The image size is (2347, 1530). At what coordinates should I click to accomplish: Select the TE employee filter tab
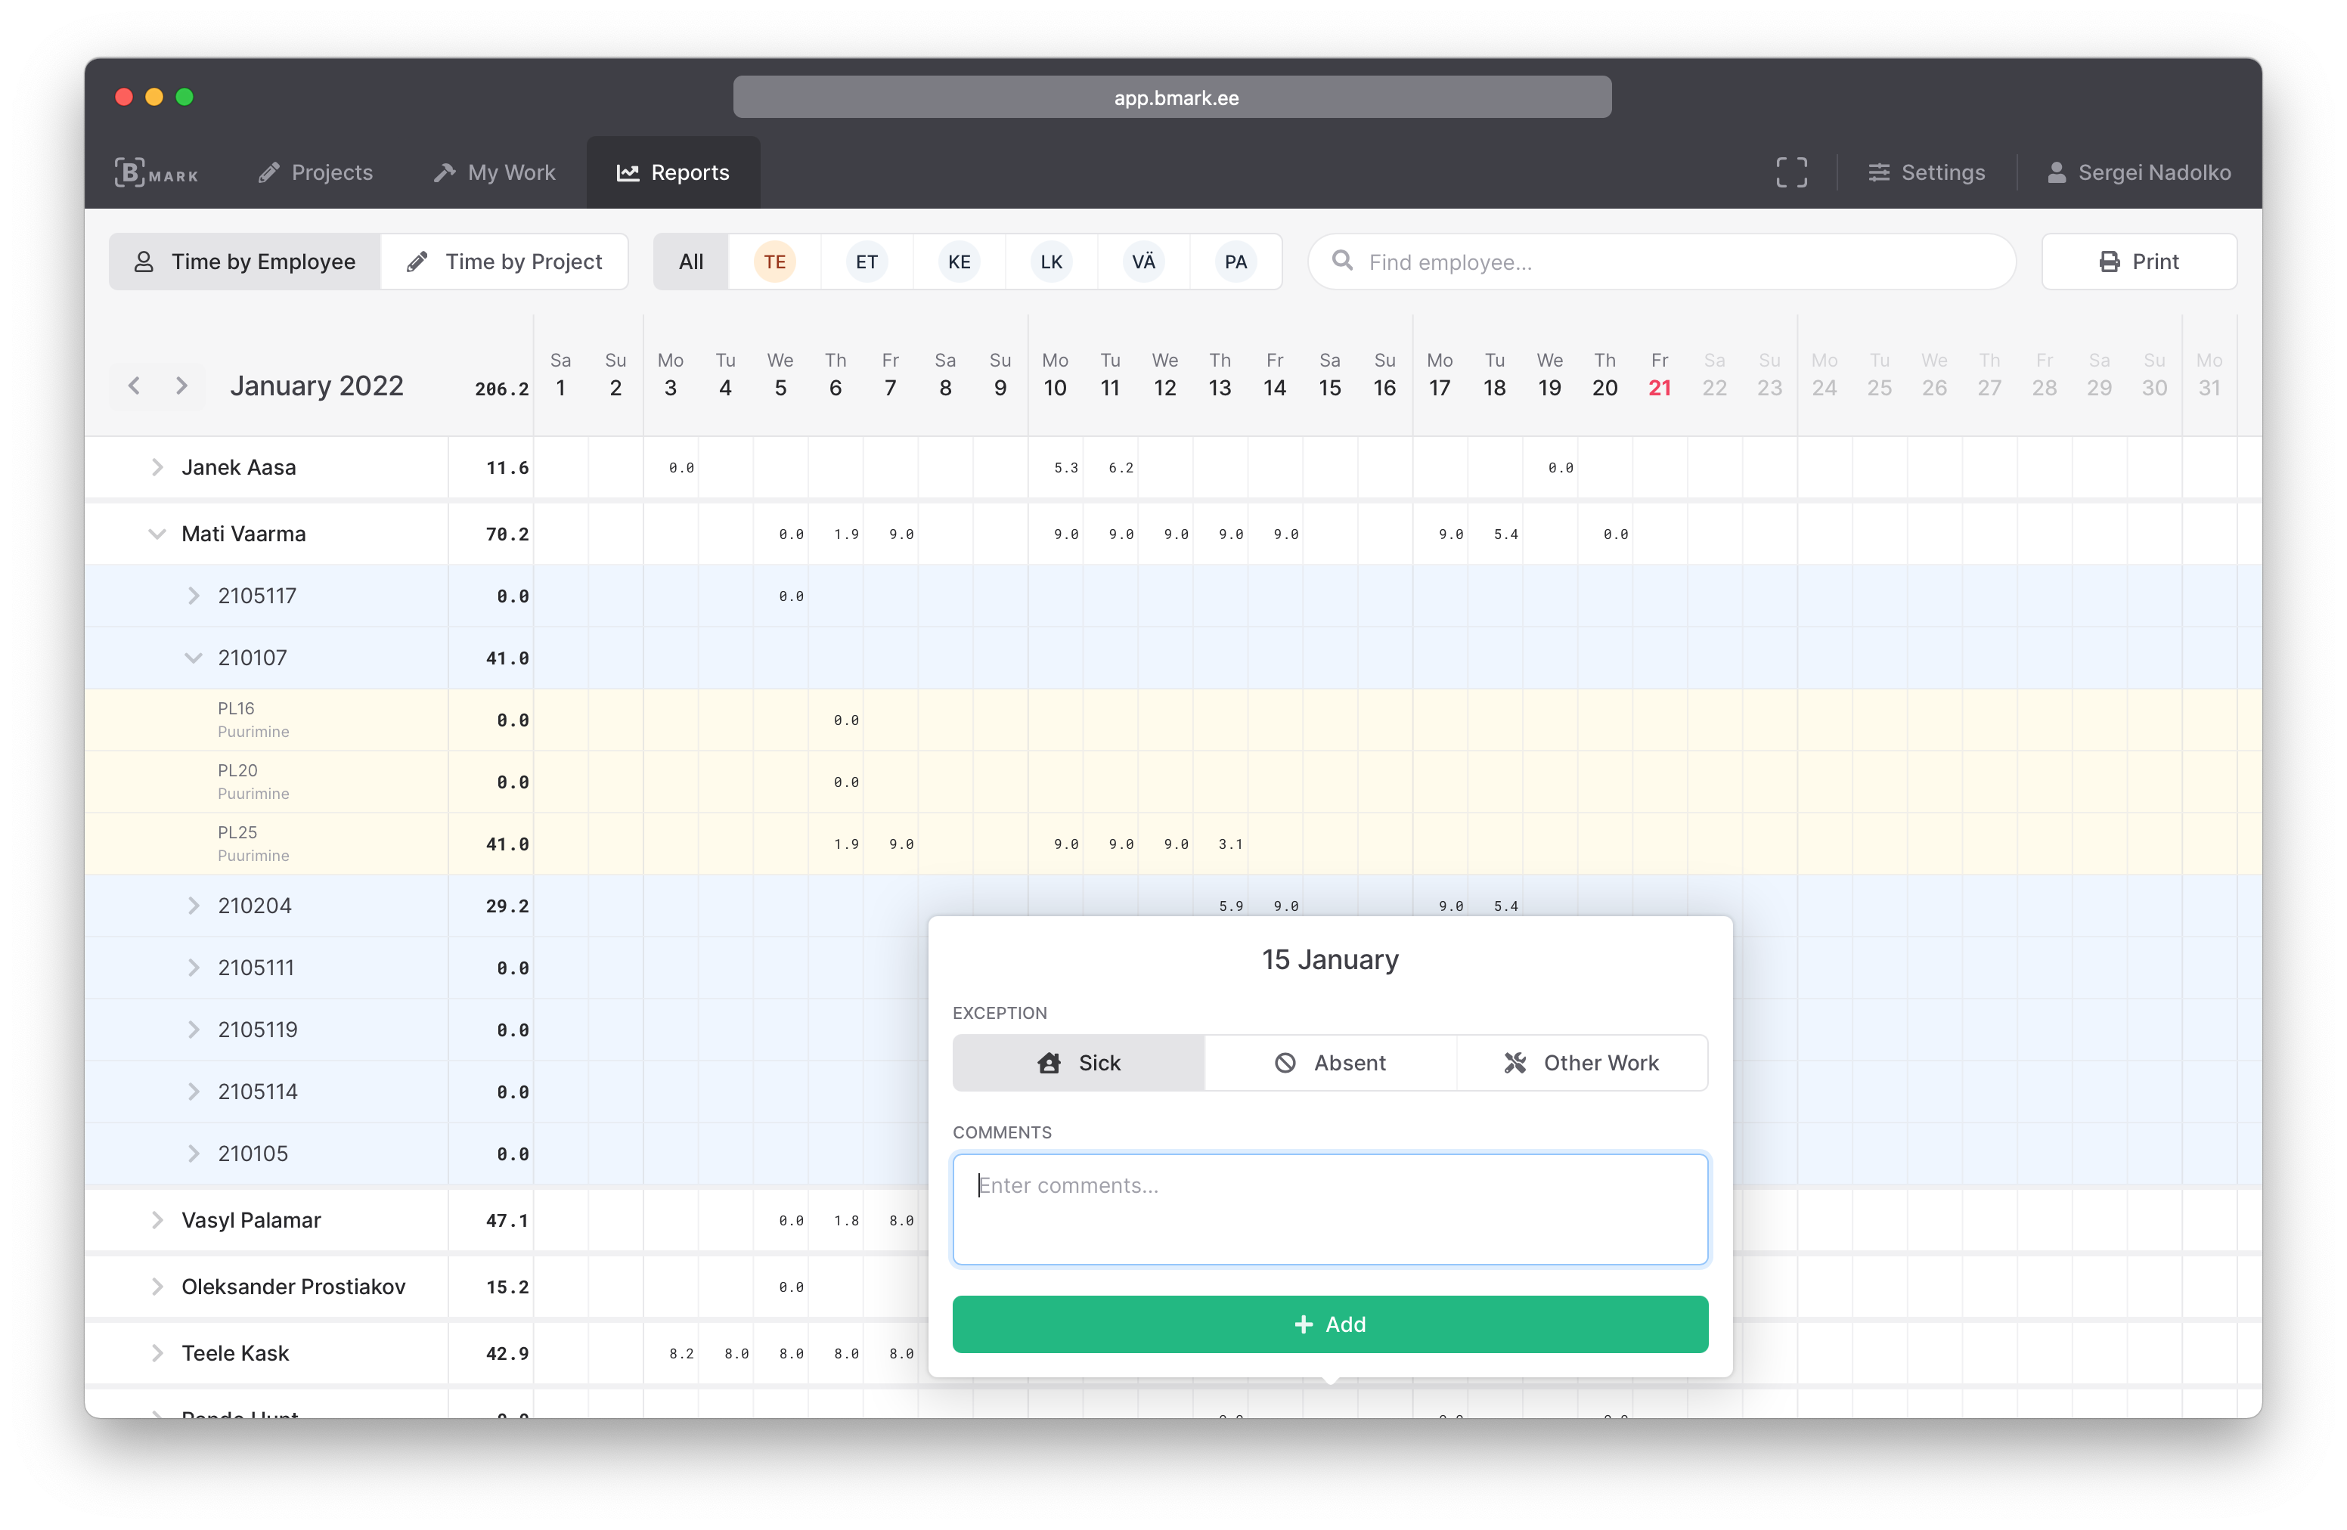click(777, 260)
